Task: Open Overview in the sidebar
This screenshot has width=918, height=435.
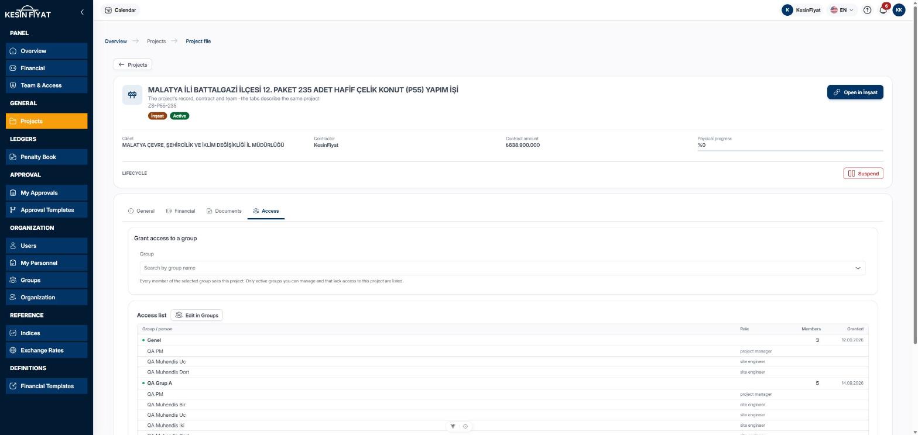Action: click(46, 51)
